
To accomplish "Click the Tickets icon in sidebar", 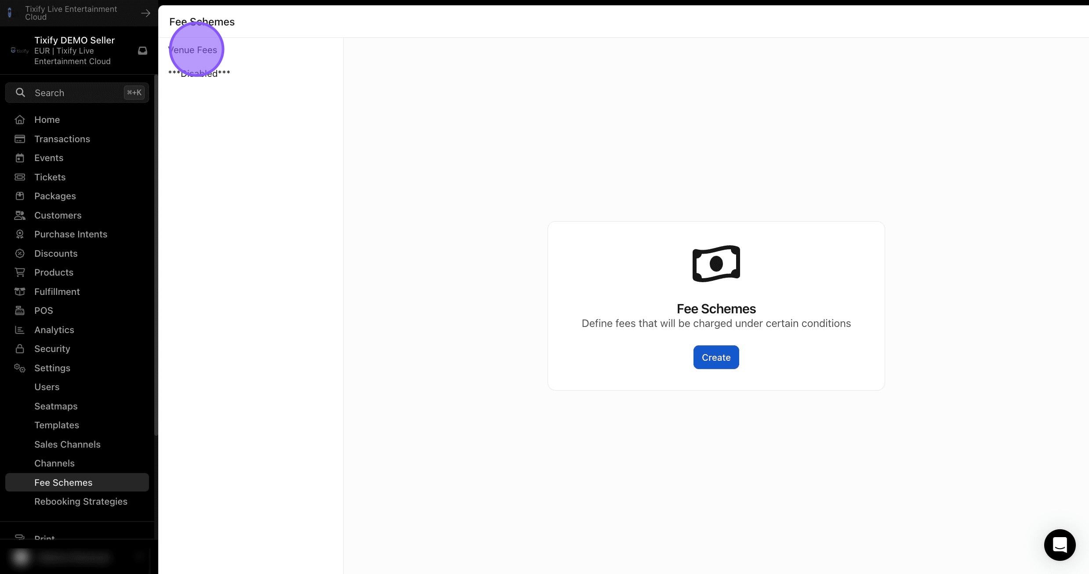I will tap(19, 177).
